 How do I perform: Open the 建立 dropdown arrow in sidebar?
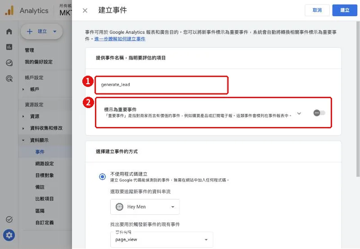tap(54, 32)
